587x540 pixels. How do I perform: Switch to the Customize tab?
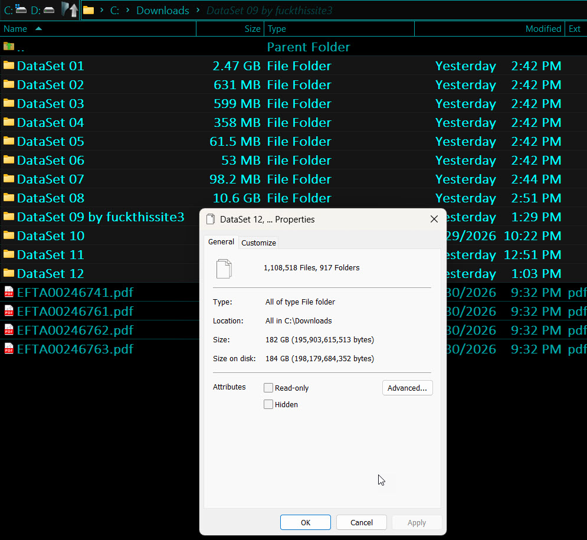258,243
